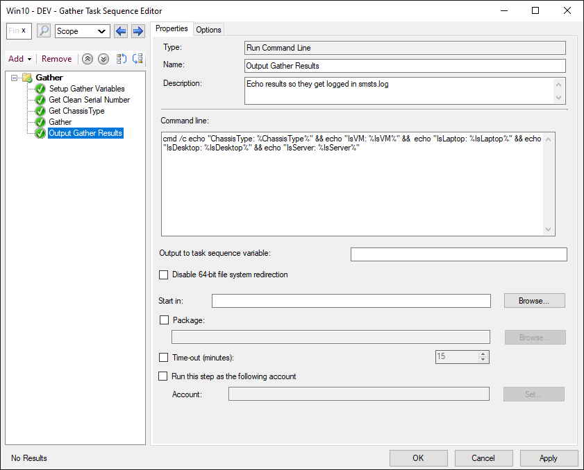Viewport: 584px width, 470px height.
Task: Click the Output to task sequence variable field
Action: click(x=459, y=254)
